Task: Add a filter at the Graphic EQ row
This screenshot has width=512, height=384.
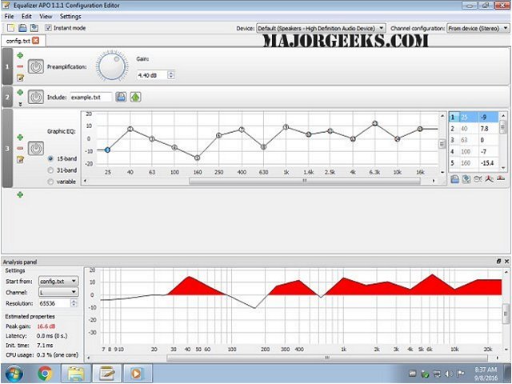Action: 20,137
